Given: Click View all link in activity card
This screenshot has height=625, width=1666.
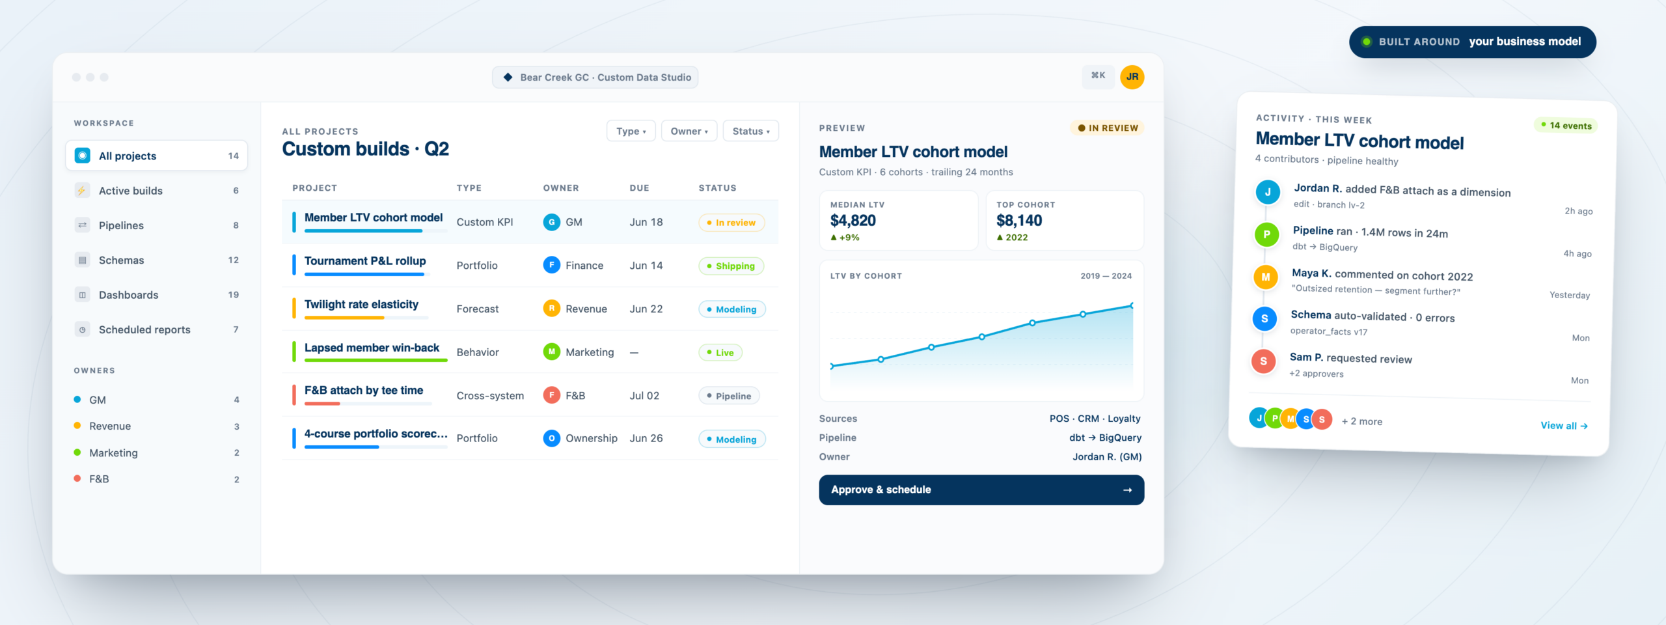Looking at the screenshot, I should [x=1564, y=426].
